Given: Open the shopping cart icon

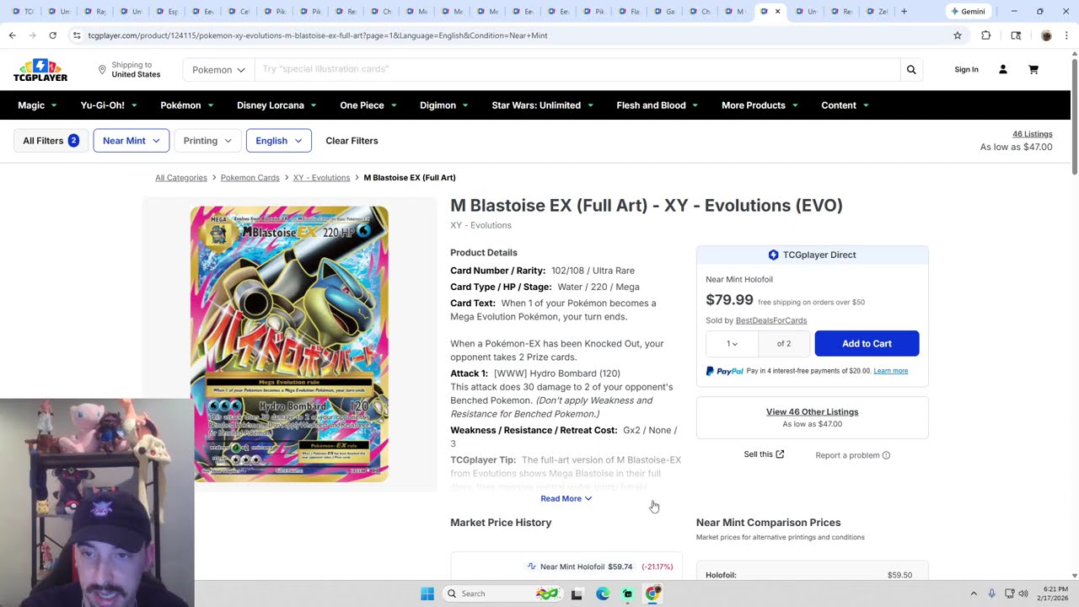Looking at the screenshot, I should [1033, 69].
